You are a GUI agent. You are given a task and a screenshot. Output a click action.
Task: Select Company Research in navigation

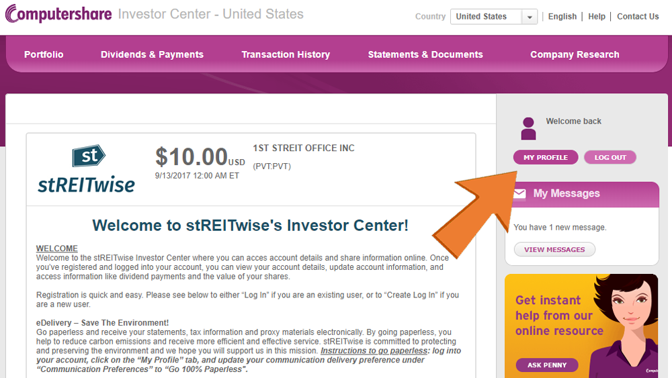575,54
